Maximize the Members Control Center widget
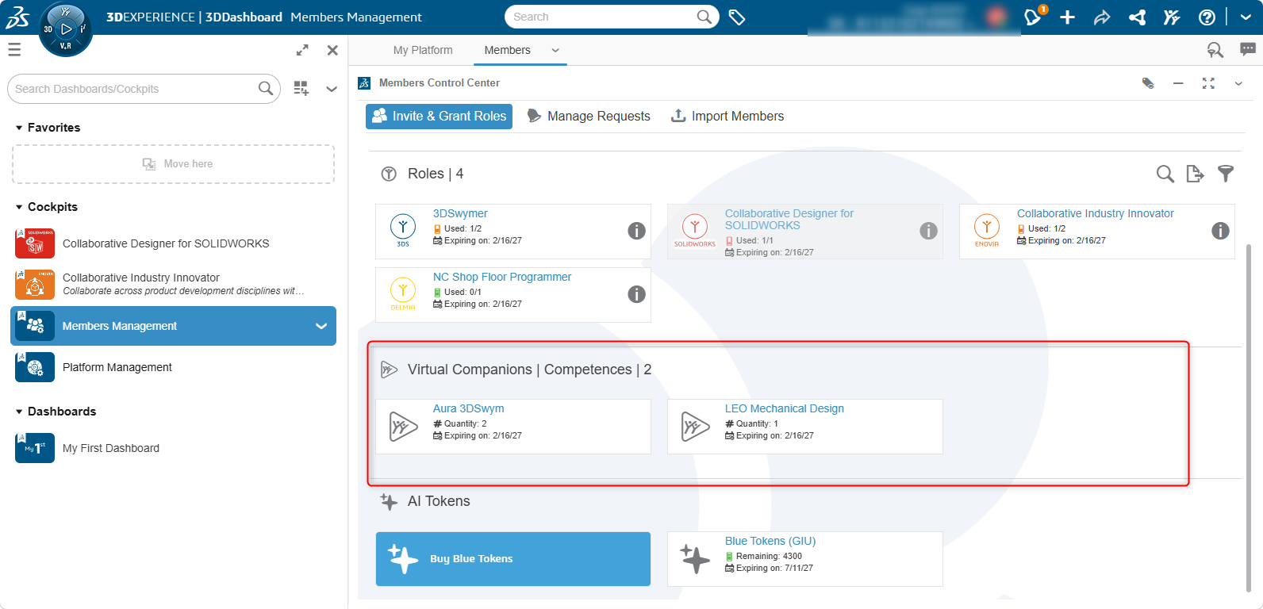 [x=1208, y=83]
